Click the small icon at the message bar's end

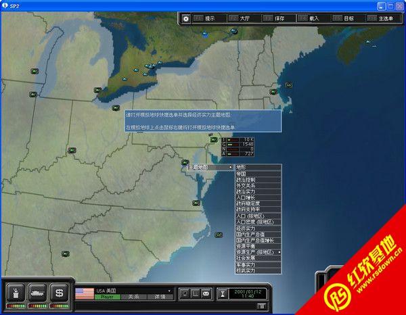tap(261, 306)
